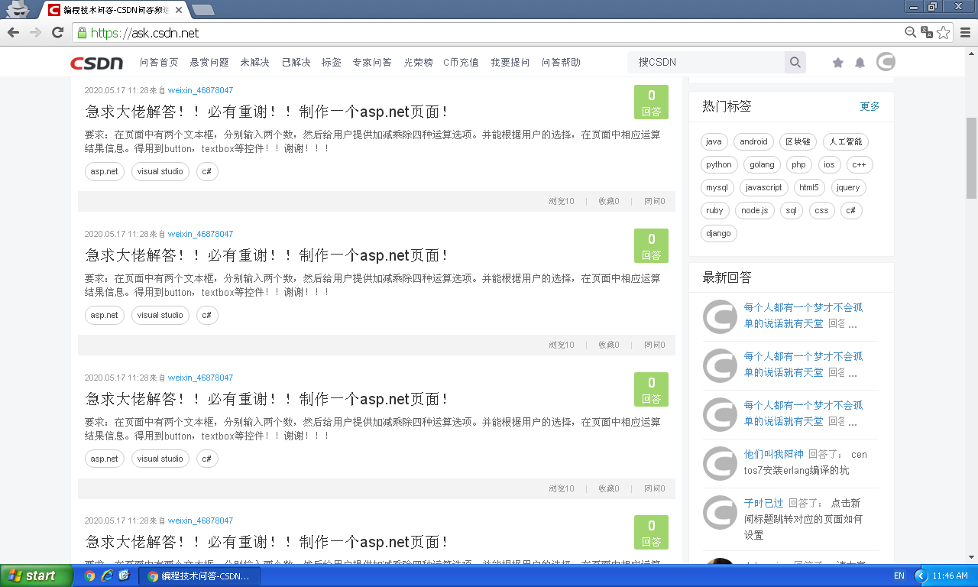Reload the page with the refresh icon
978x587 pixels.
(57, 32)
